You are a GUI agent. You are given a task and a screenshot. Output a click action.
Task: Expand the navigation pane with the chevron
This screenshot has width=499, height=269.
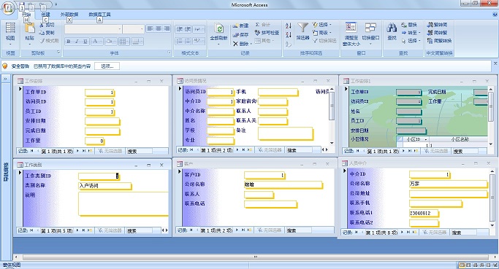(x=5, y=79)
